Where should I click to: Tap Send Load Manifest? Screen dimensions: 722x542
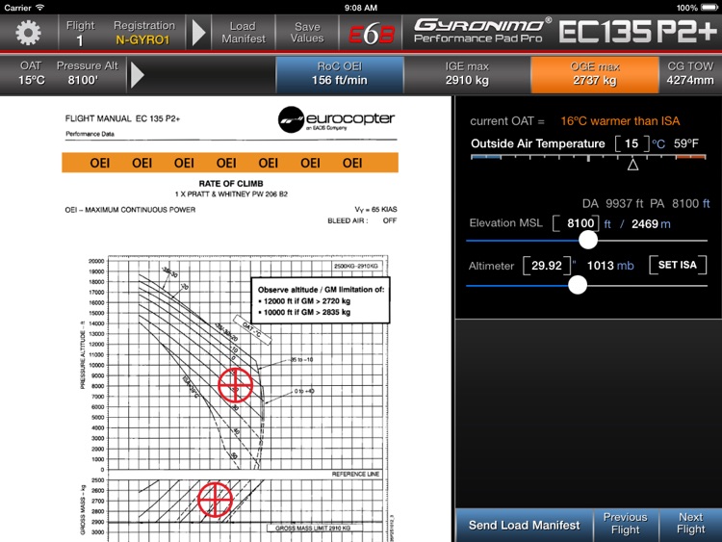point(524,526)
